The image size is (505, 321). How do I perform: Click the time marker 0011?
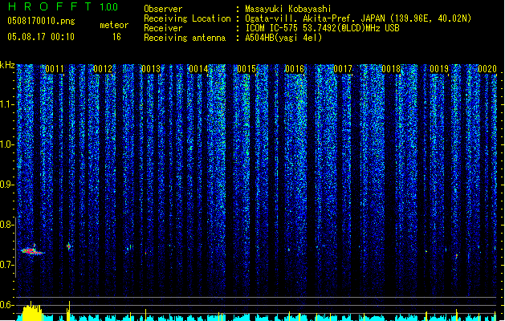55,69
